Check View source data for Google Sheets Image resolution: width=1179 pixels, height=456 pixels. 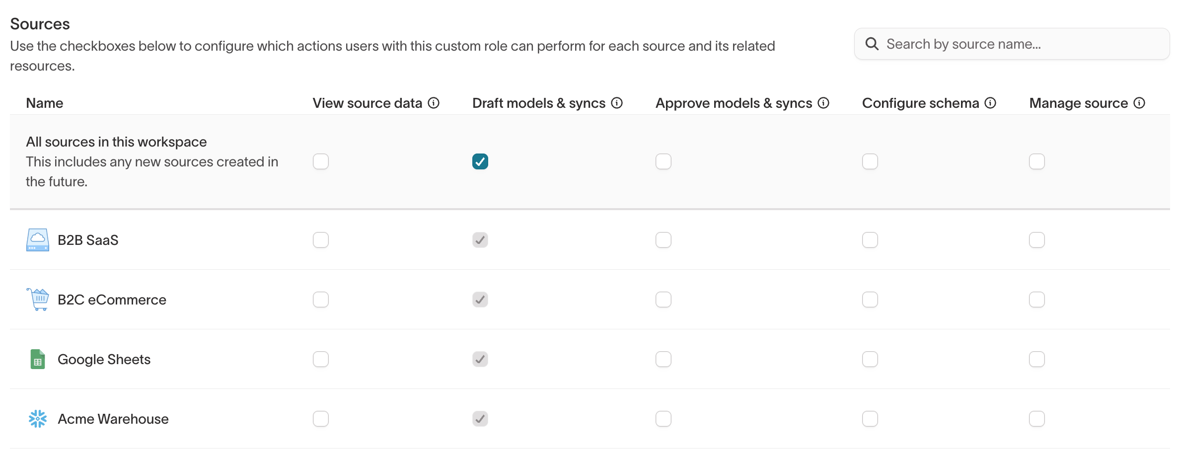321,359
